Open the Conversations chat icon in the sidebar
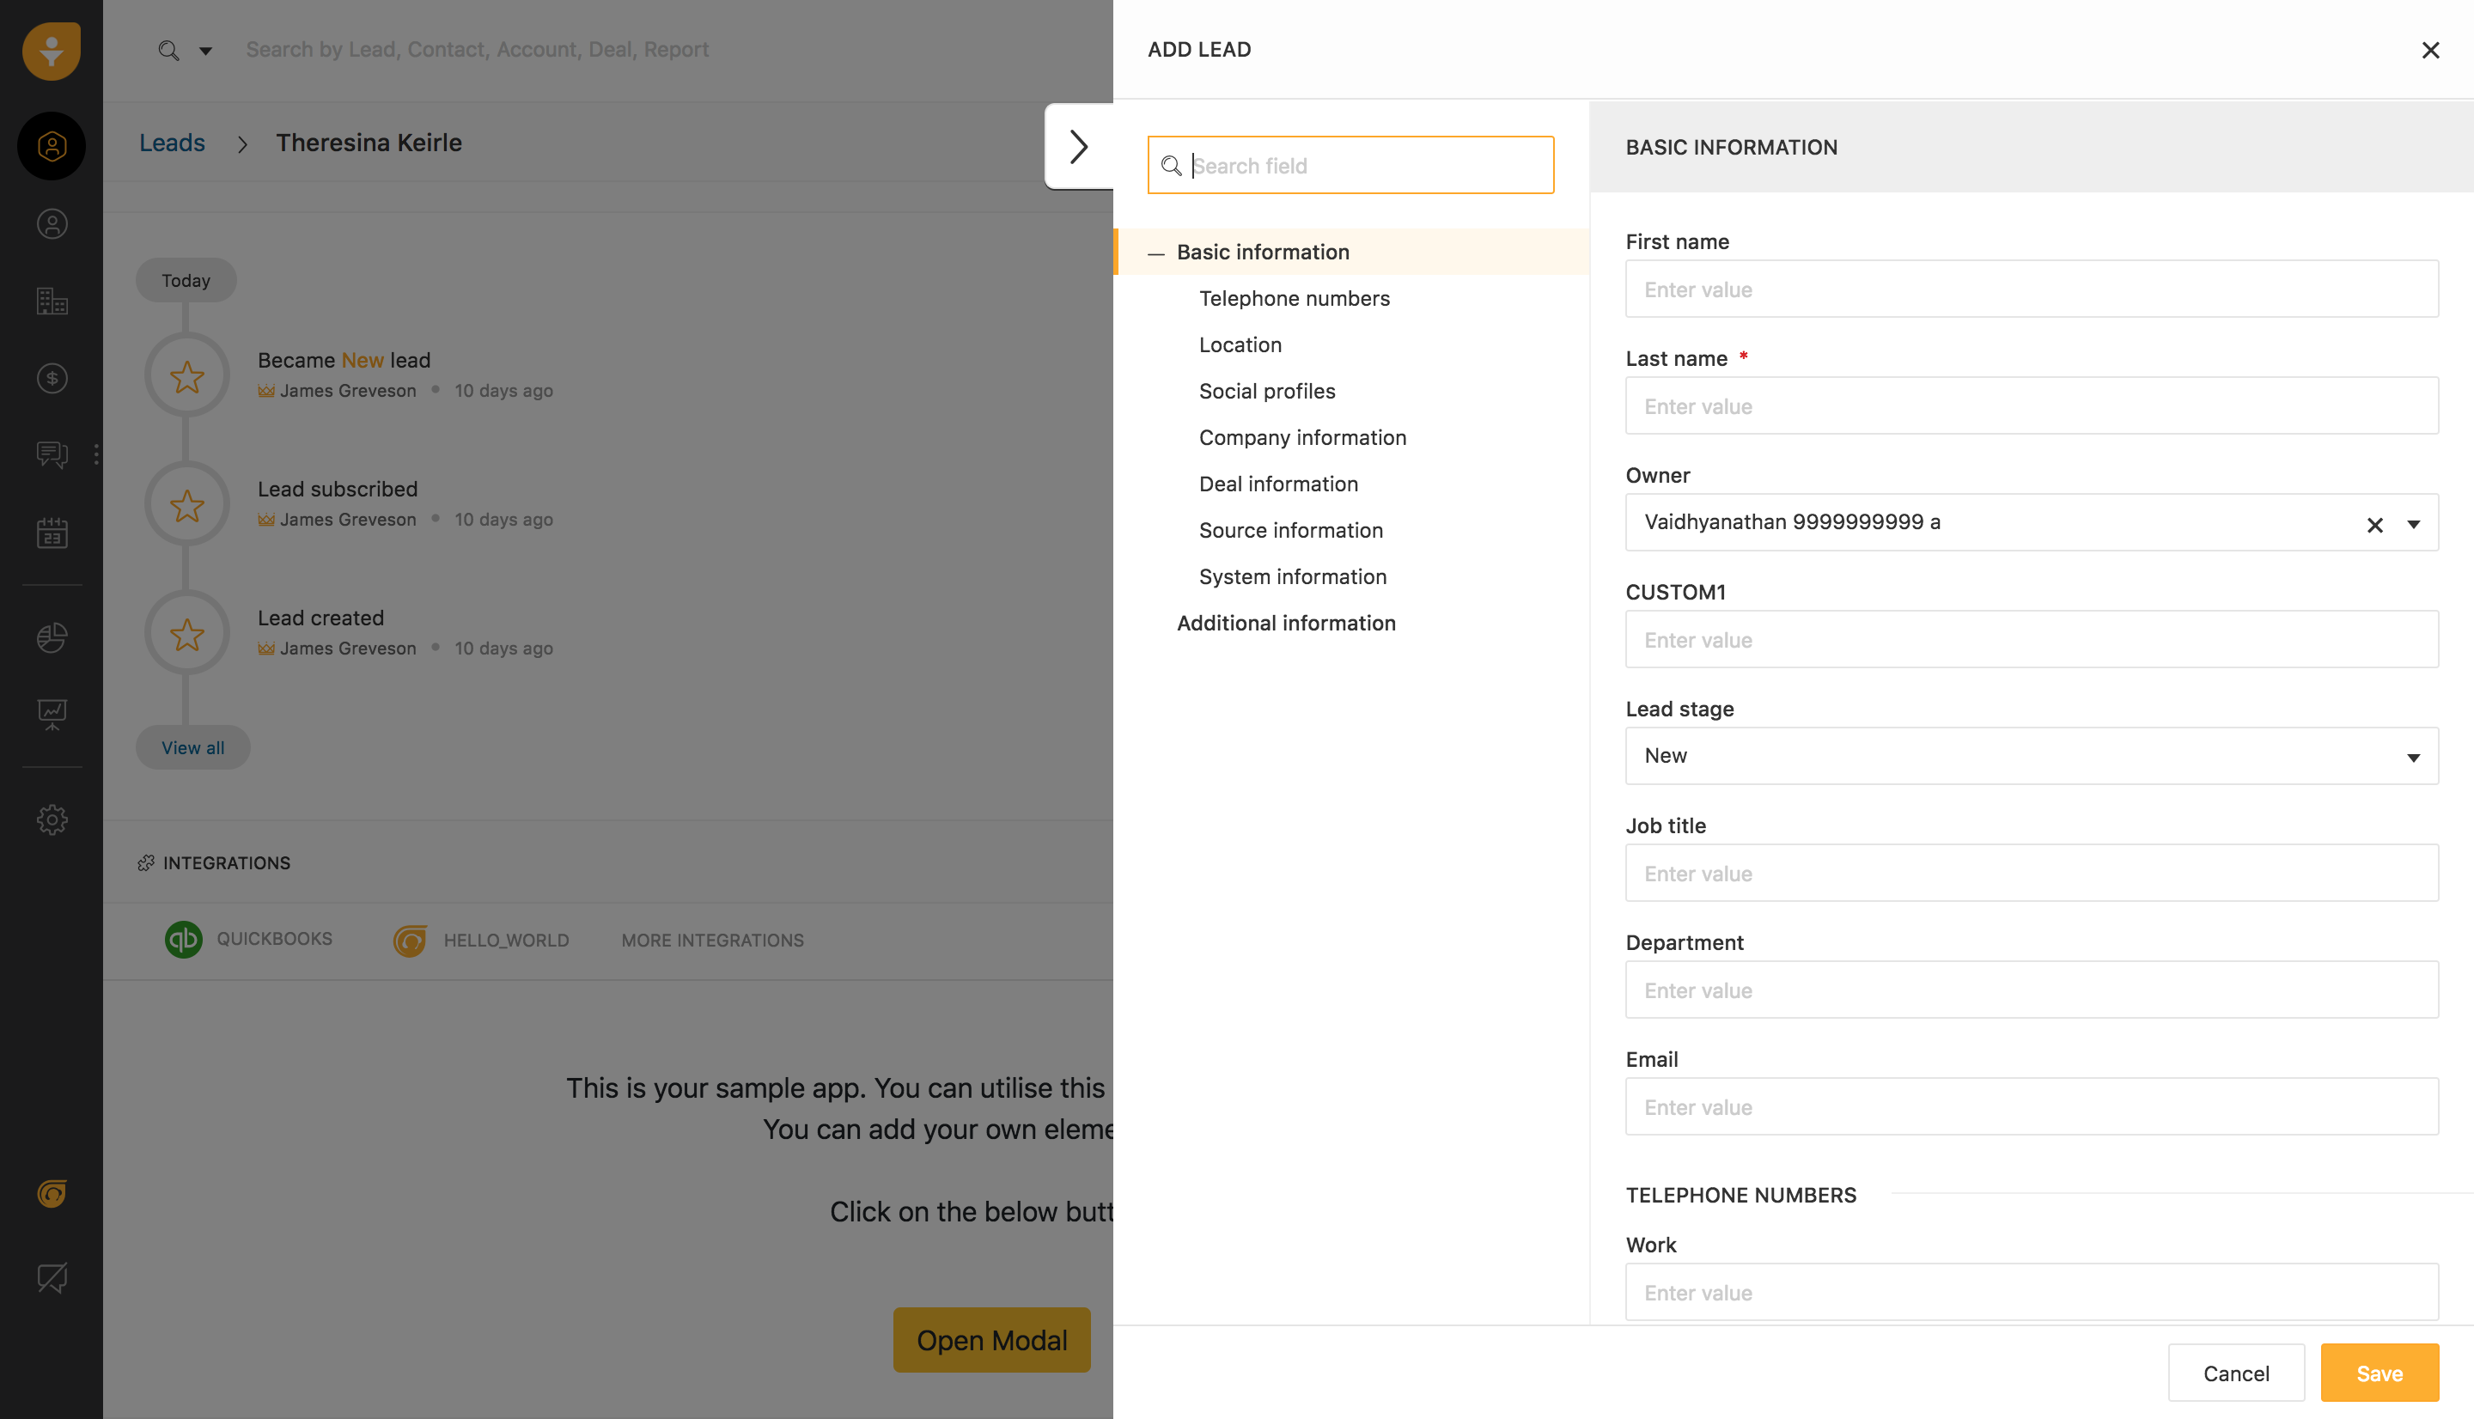 52,454
